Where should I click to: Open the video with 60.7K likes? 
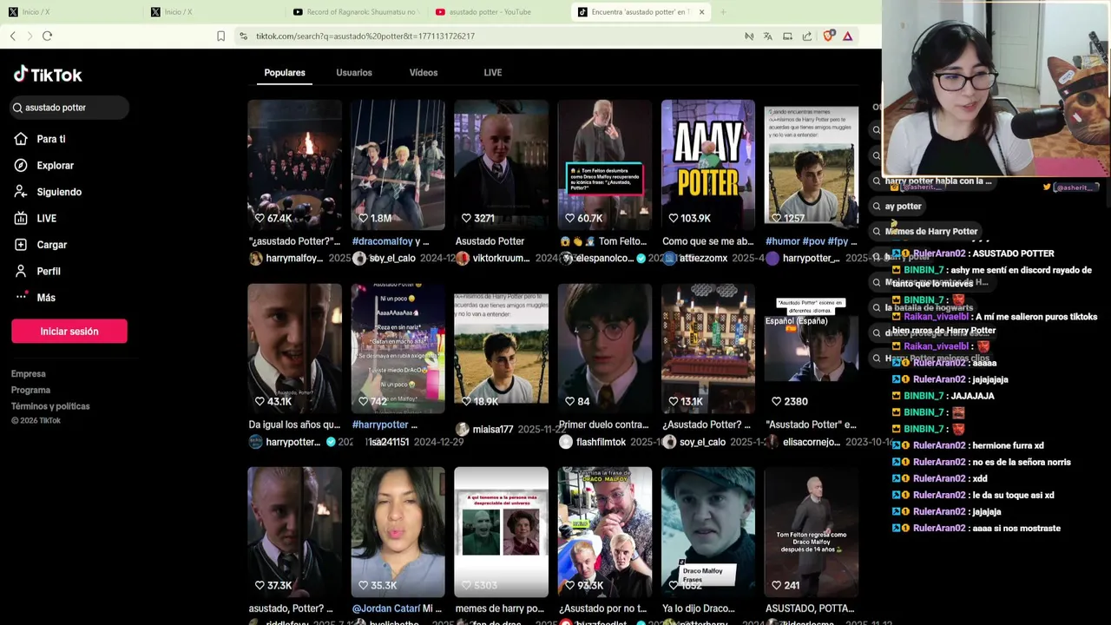(x=605, y=165)
